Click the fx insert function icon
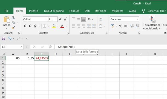Image resolution: width=167 pixels, height=99 pixels. (50, 47)
